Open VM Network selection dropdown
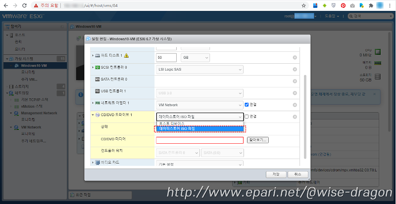The image size is (396, 204). 200,105
